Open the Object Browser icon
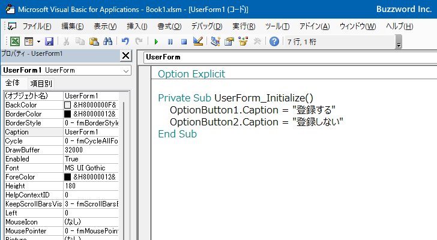The image size is (437, 240). [x=243, y=42]
